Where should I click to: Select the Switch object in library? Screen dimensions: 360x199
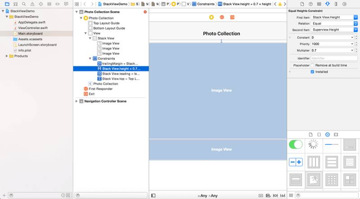coord(296,145)
